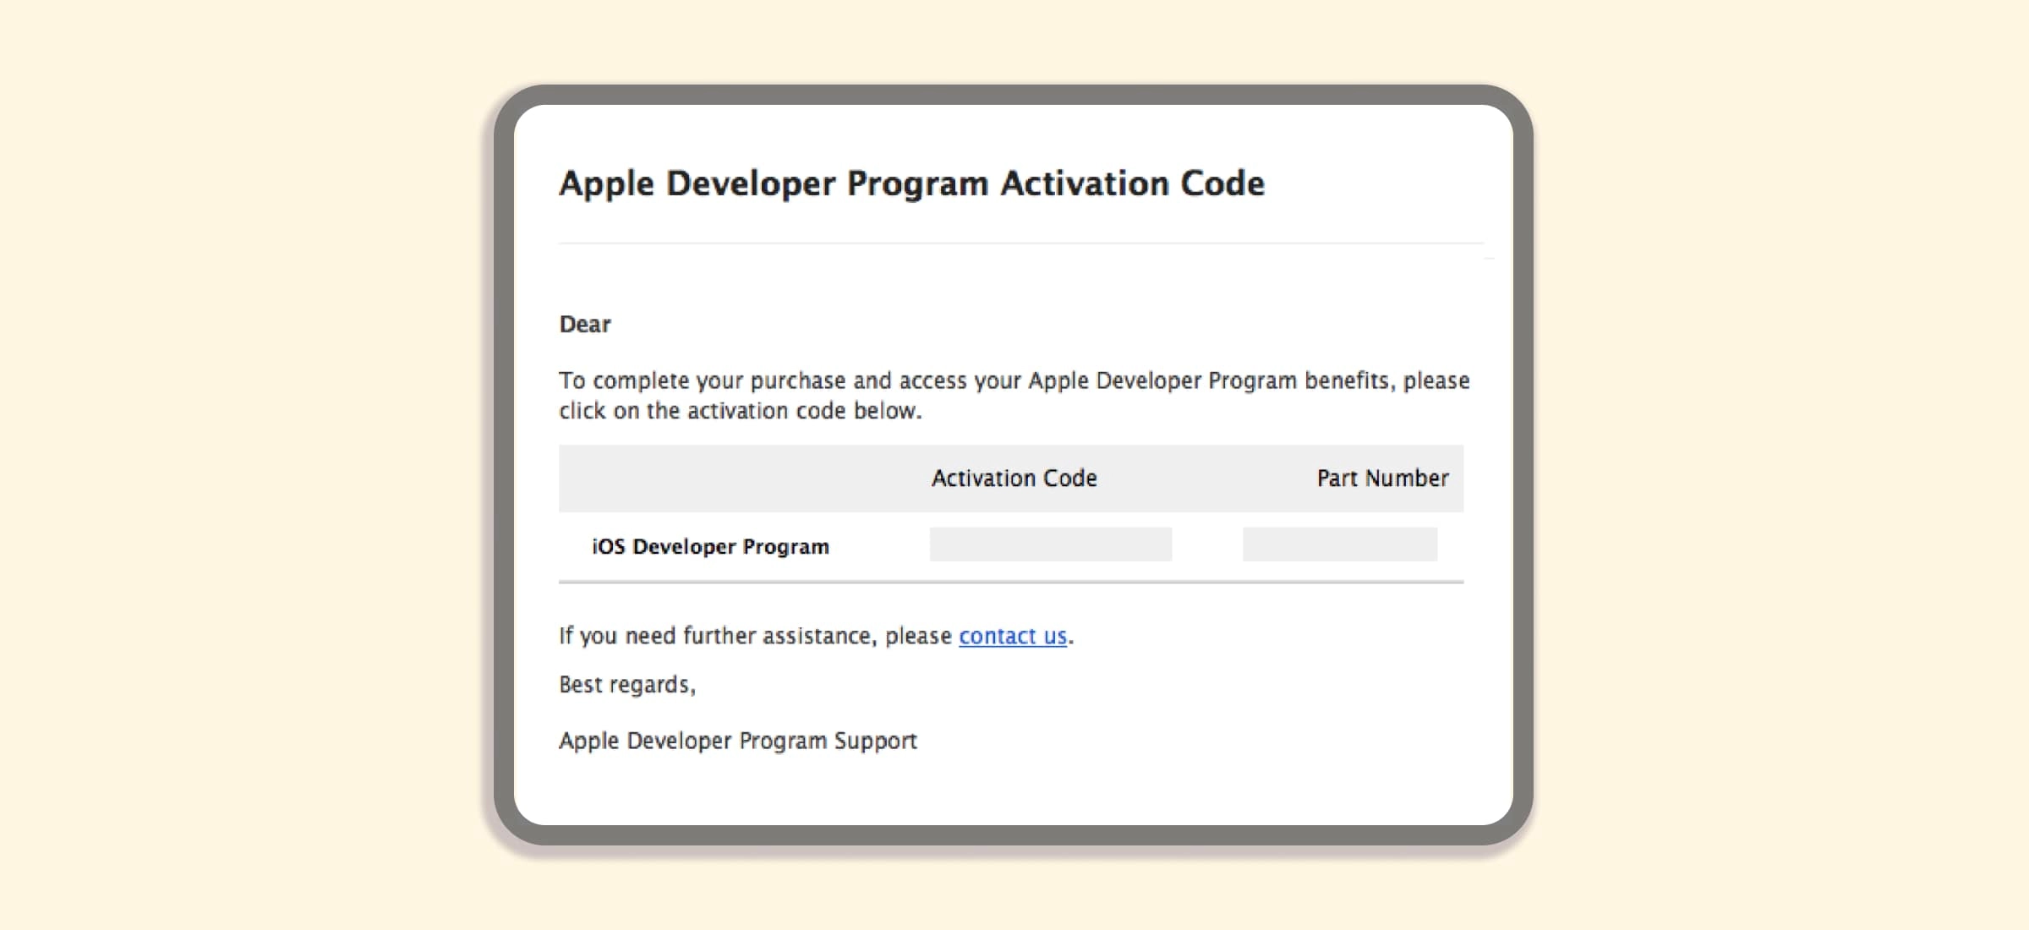Viewport: 2029px width, 930px height.
Task: Click the redacted part number box
Action: pos(1339,544)
